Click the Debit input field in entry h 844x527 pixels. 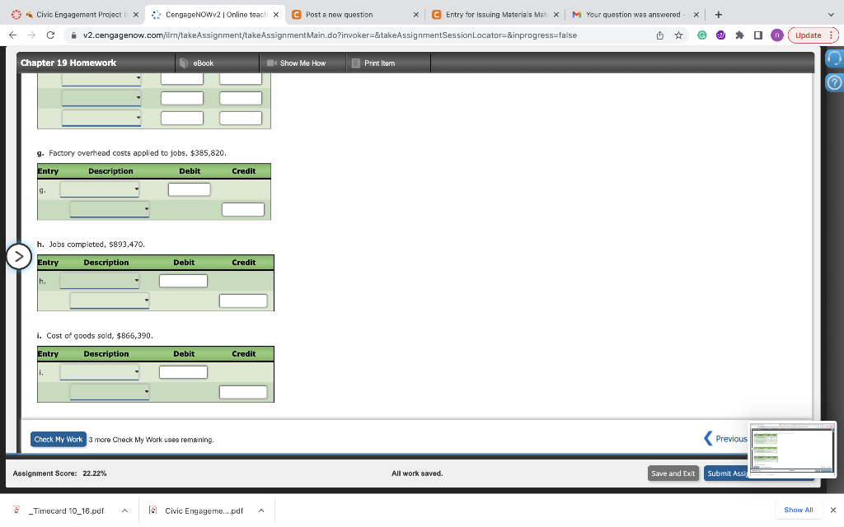coord(183,280)
